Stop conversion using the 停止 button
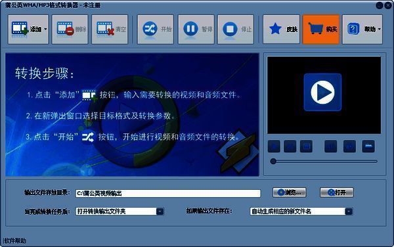 pyautogui.click(x=236, y=29)
